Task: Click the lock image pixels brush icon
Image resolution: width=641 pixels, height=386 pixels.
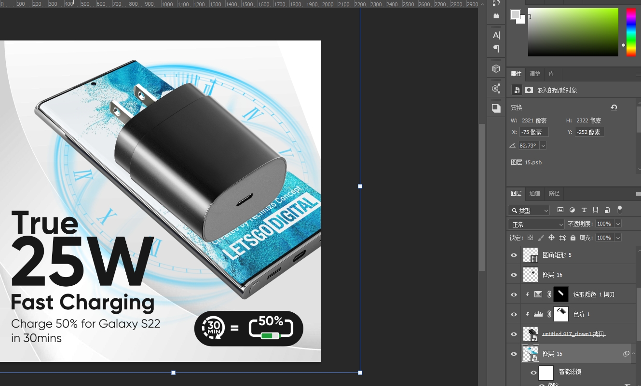Action: click(541, 238)
